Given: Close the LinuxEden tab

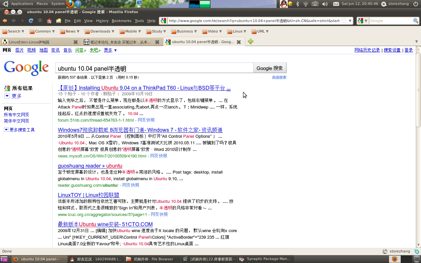Looking at the screenshot, I should pyautogui.click(x=76, y=42).
